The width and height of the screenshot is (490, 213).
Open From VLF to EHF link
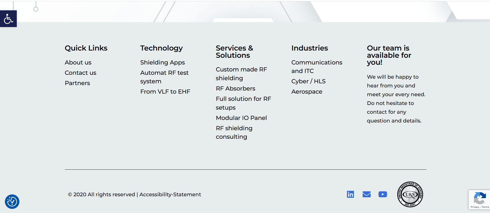(165, 92)
